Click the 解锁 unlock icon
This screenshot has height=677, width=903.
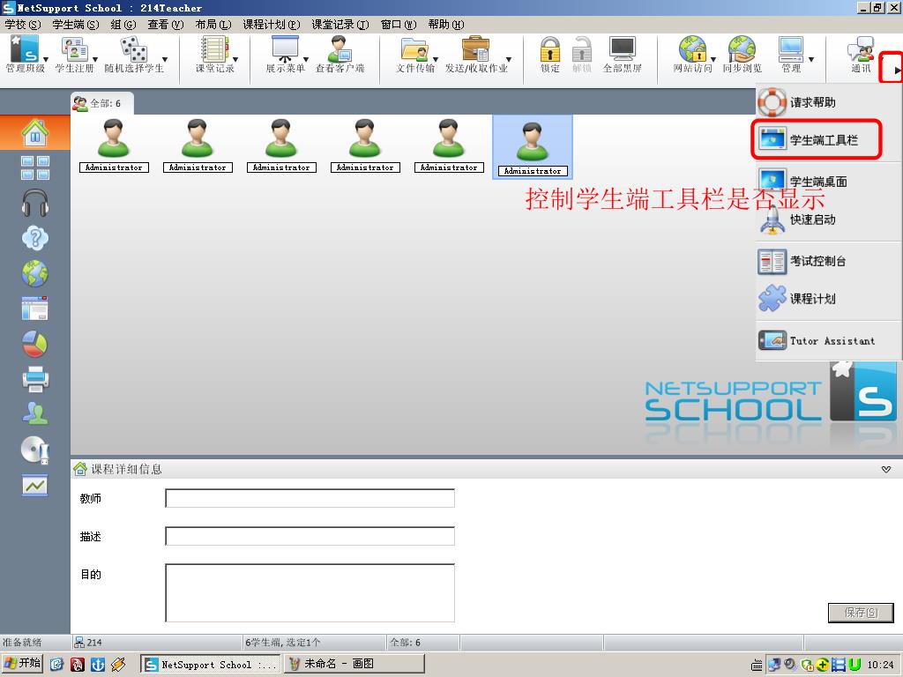(x=582, y=54)
